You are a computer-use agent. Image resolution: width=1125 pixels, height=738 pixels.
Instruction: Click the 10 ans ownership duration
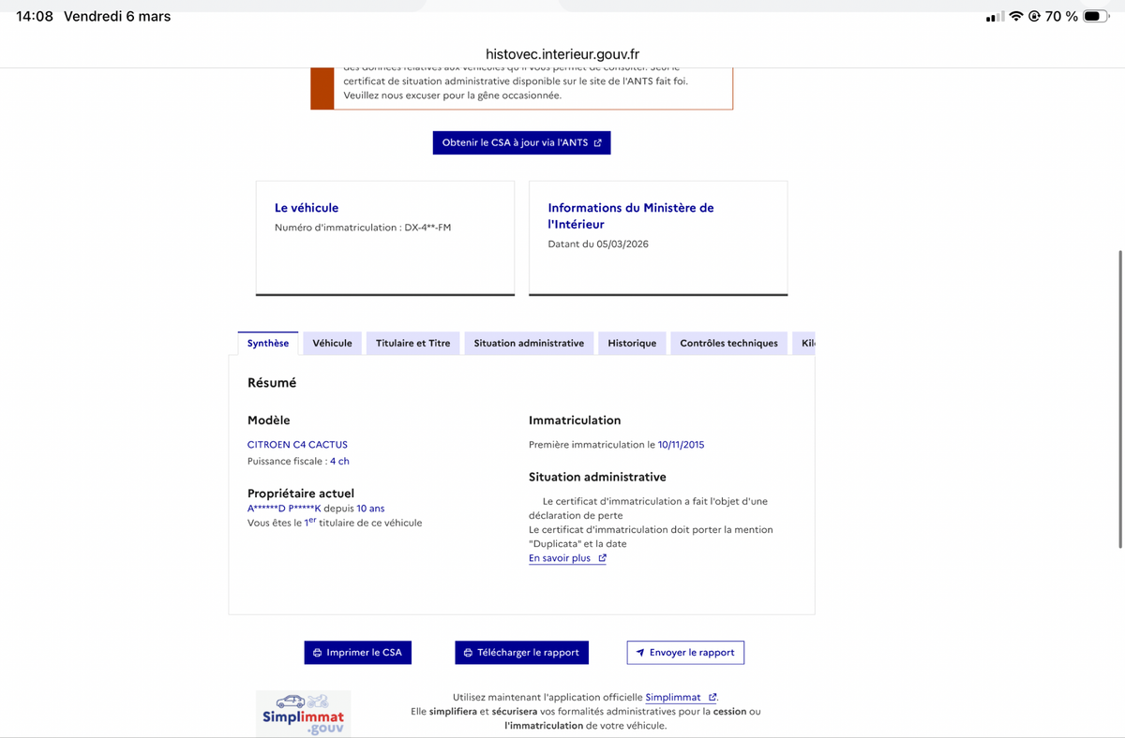pos(370,509)
